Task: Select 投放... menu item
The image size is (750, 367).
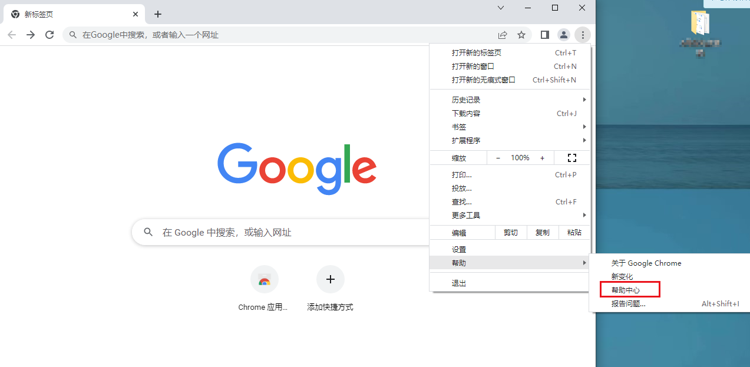Action: point(510,188)
